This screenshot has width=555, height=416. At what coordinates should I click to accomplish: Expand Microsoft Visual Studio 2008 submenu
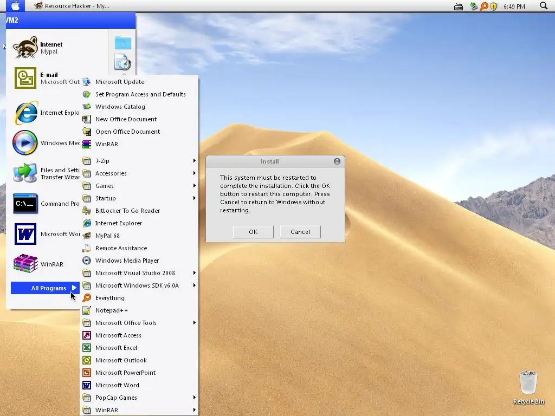click(139, 273)
